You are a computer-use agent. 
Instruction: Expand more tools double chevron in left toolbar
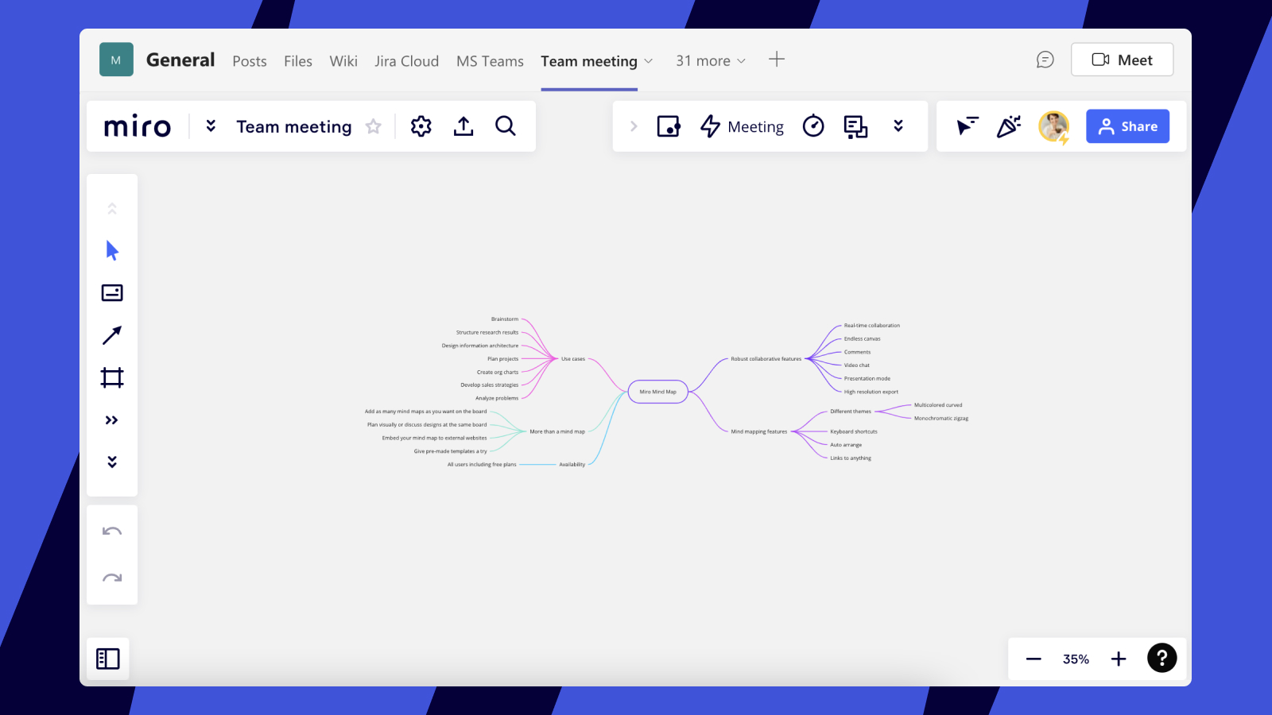click(112, 420)
